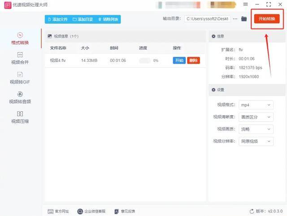Click the 时间 column header
287x216 pixels.
114,48
